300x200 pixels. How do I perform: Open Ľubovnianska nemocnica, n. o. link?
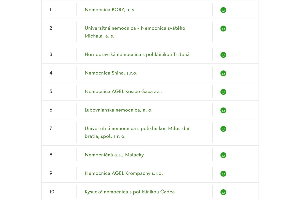[118, 110]
